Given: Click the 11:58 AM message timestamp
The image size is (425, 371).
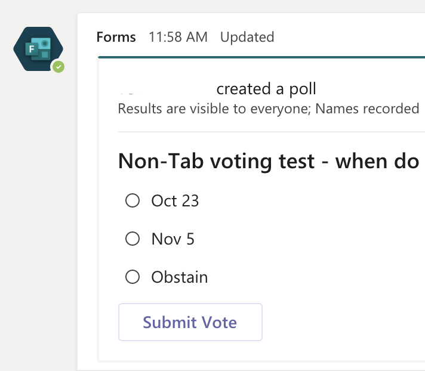Looking at the screenshot, I should coord(178,37).
